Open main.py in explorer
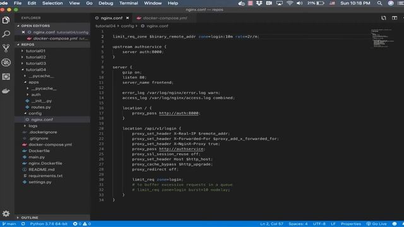 coord(37,157)
